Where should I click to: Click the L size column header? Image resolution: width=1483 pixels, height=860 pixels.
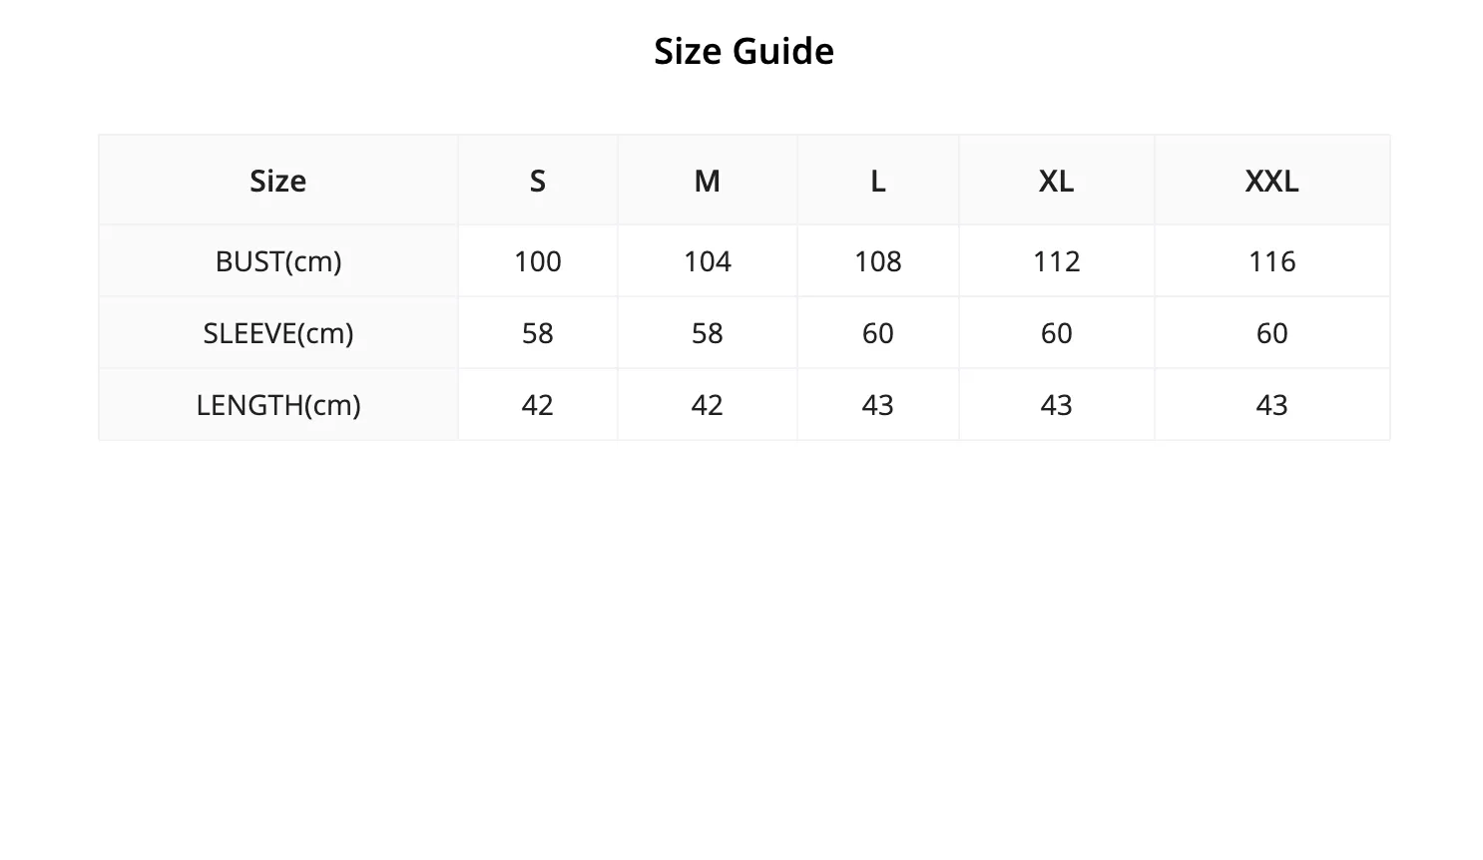[x=878, y=181]
